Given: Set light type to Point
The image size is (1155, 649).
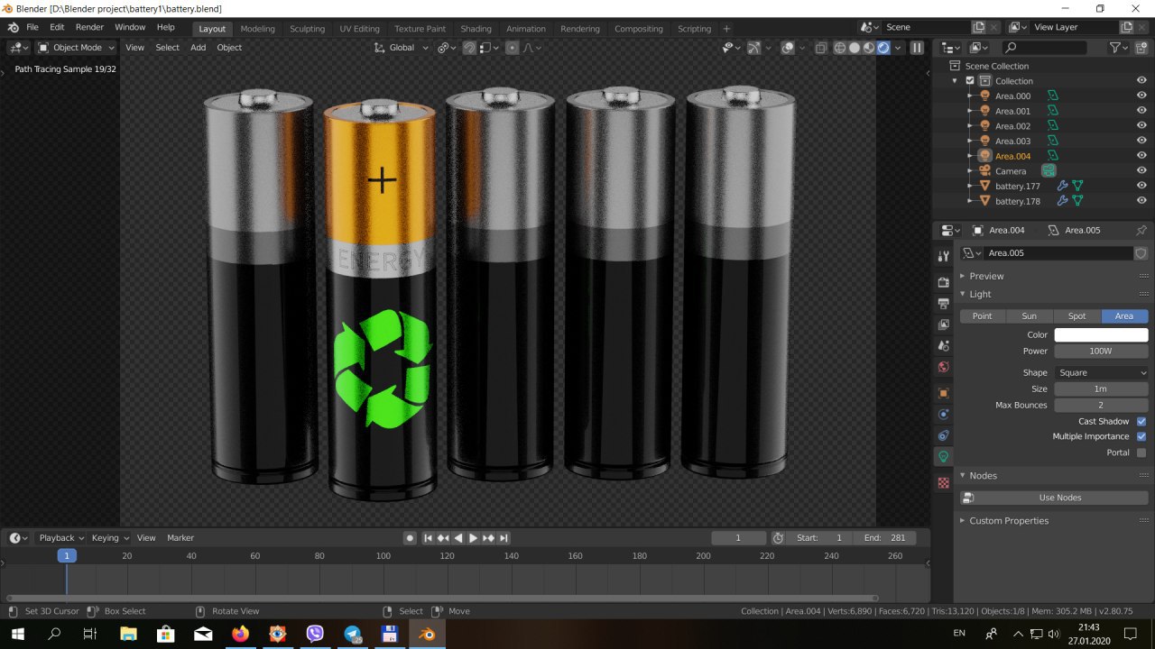Looking at the screenshot, I should (983, 315).
